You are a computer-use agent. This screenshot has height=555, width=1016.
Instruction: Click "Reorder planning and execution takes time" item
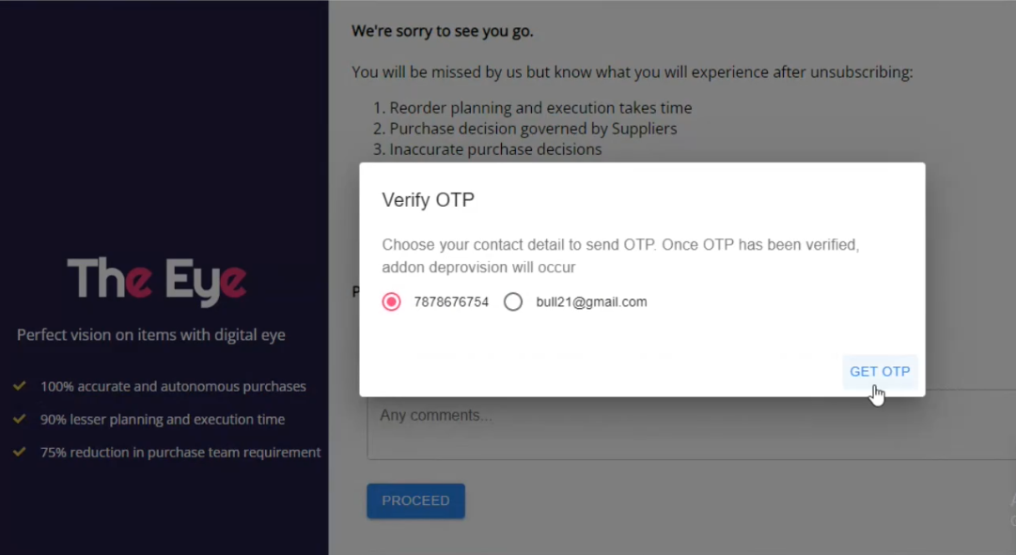pos(540,108)
